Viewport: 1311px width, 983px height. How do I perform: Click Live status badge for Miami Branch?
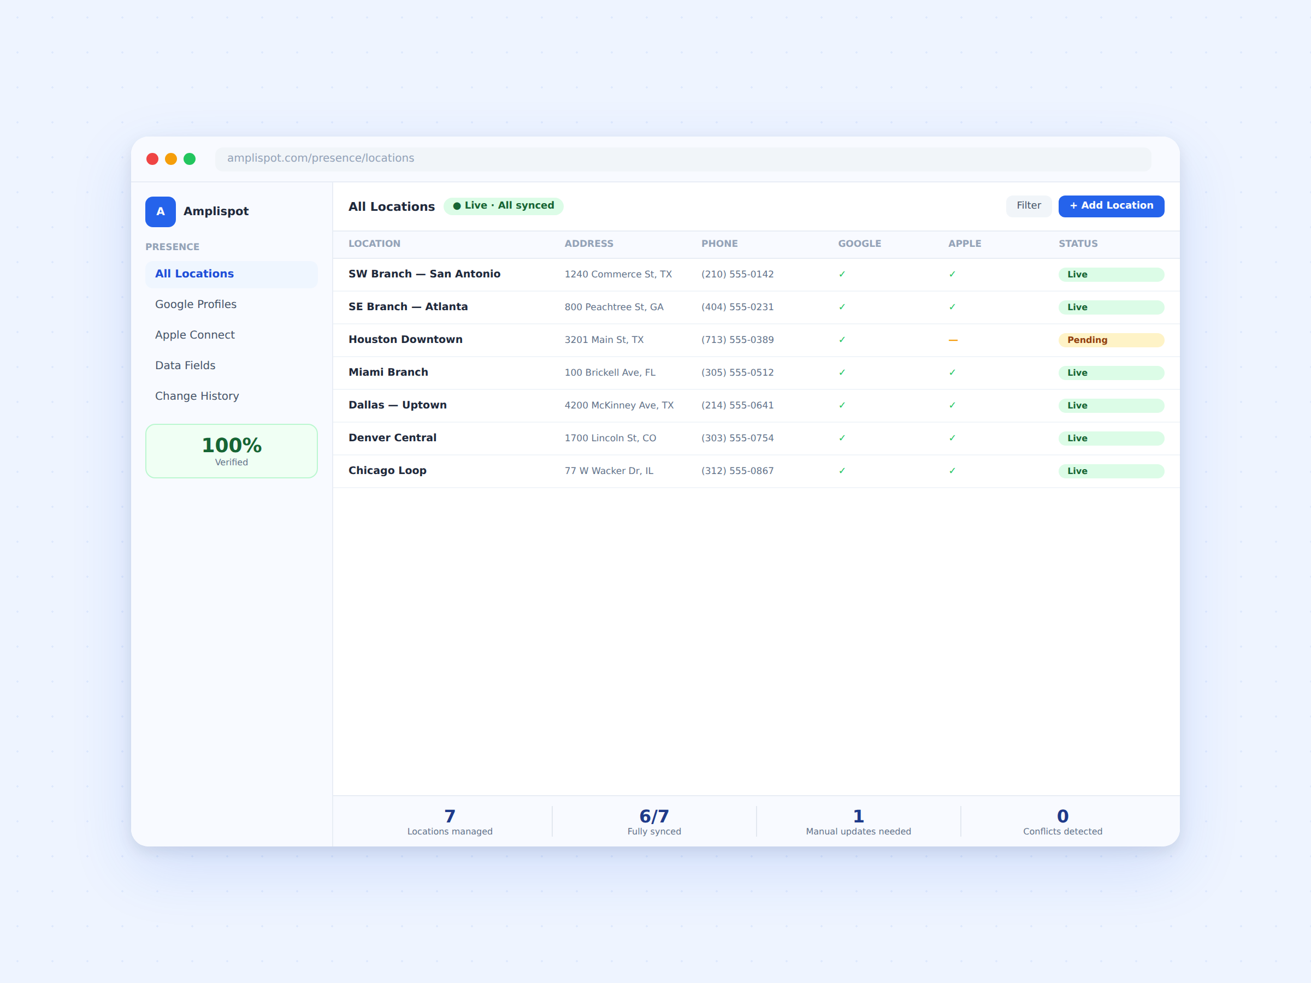coord(1111,374)
